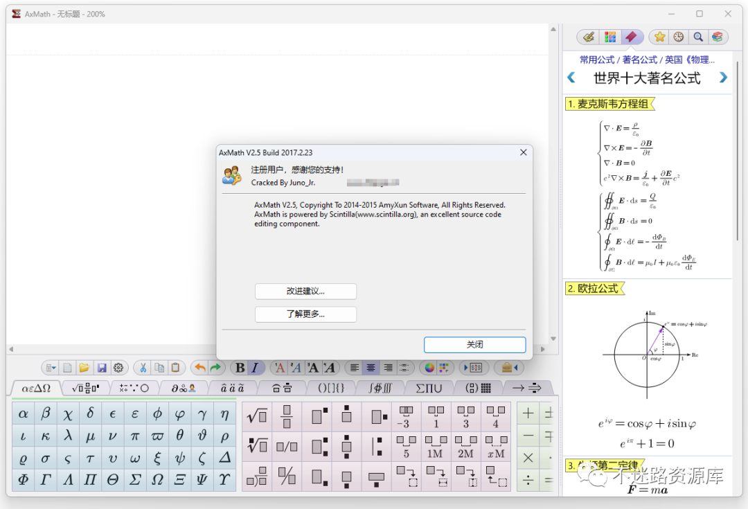The height and width of the screenshot is (509, 748).
Task: Open the stacked books library icon
Action: (x=717, y=37)
